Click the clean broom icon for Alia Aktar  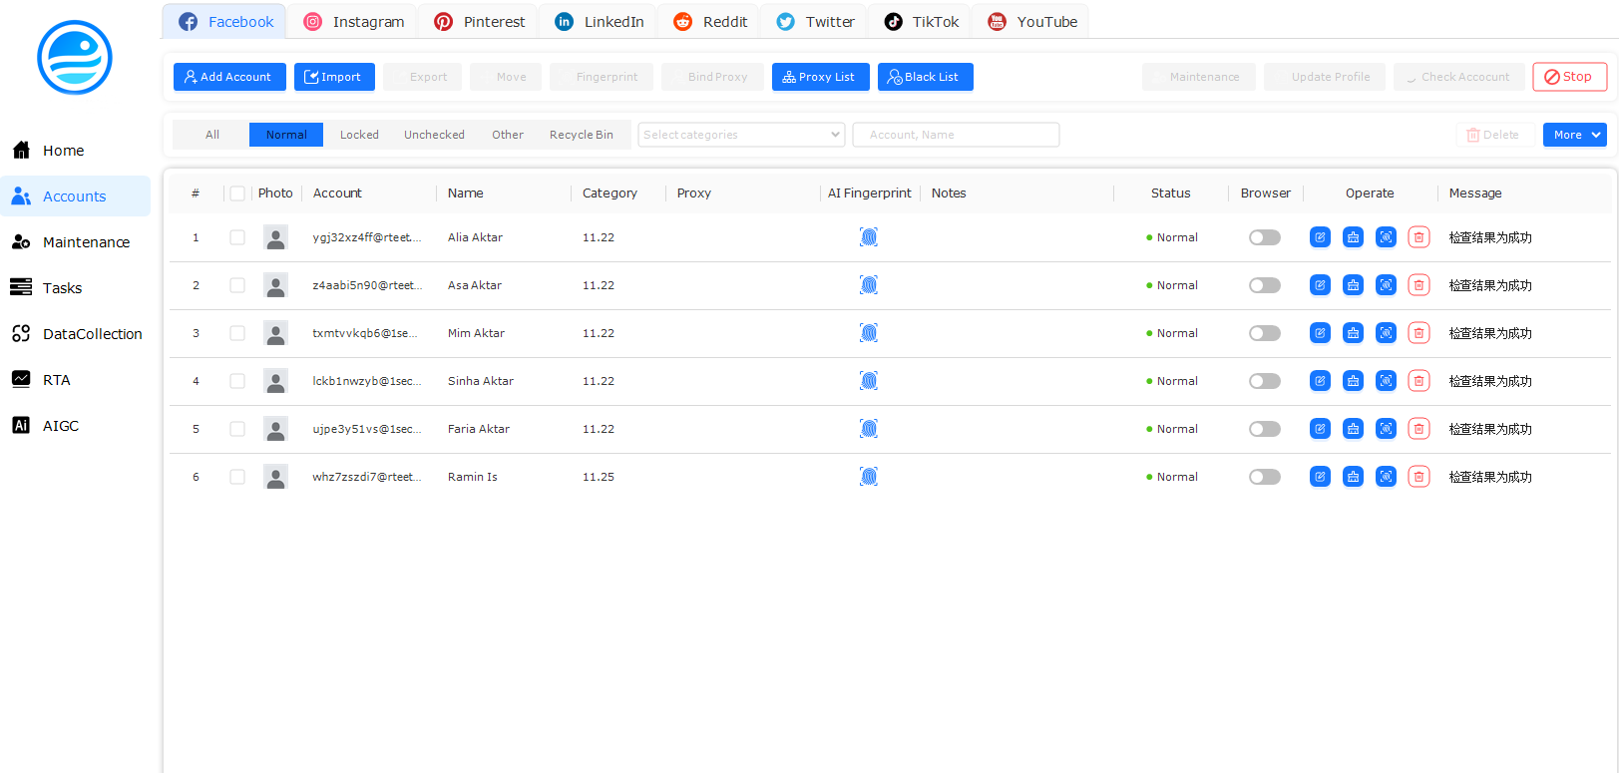[x=1353, y=237]
